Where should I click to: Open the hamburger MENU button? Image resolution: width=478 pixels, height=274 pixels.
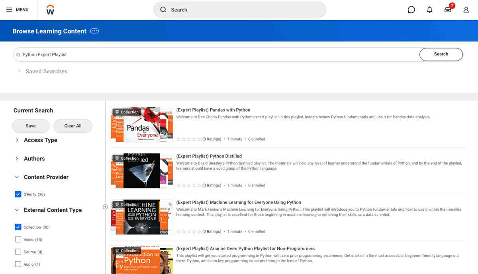[x=18, y=10]
